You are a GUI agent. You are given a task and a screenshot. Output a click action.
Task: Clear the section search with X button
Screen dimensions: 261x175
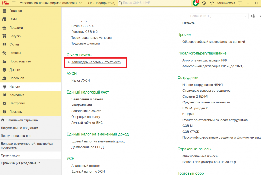tap(245, 16)
